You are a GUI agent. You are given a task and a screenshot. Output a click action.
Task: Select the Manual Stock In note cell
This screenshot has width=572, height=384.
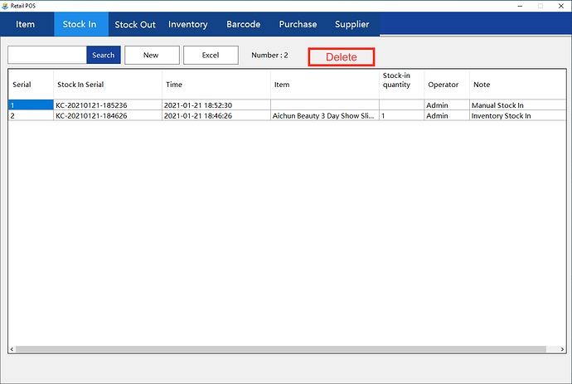coord(517,105)
